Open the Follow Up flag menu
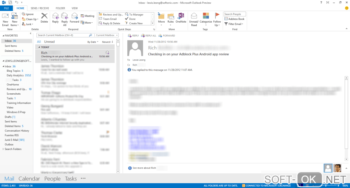 (217, 20)
